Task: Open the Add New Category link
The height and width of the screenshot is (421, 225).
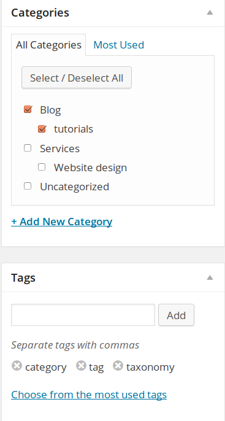Action: [x=62, y=222]
